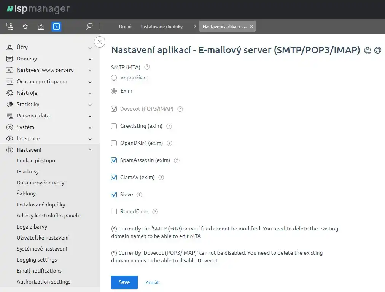Click the Nástroje gear icon
This screenshot has height=292, width=385.
(10, 93)
